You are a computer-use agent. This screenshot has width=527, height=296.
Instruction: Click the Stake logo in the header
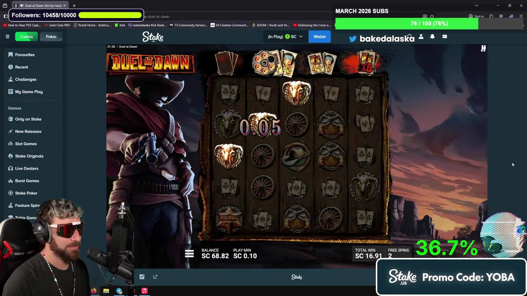153,37
